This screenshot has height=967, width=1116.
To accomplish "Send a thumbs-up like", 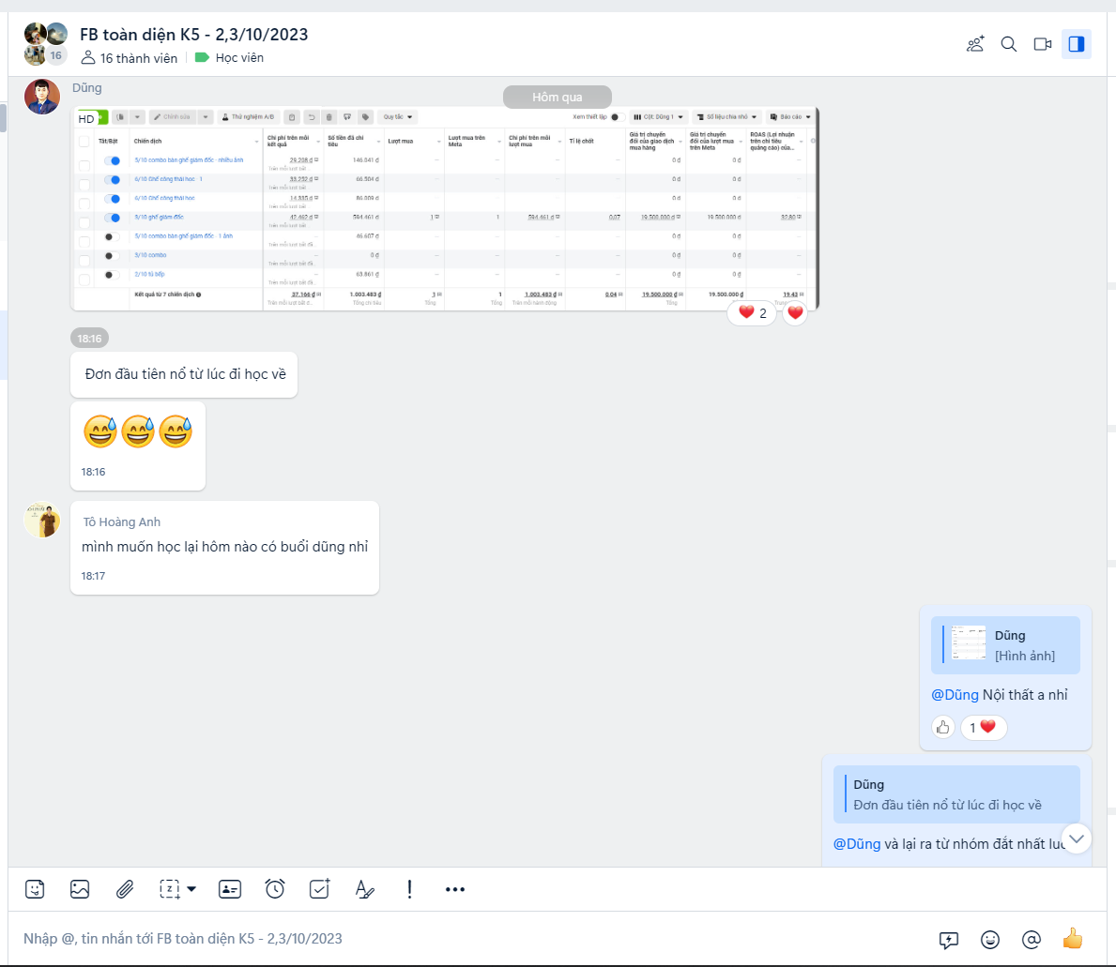I will tap(1073, 938).
